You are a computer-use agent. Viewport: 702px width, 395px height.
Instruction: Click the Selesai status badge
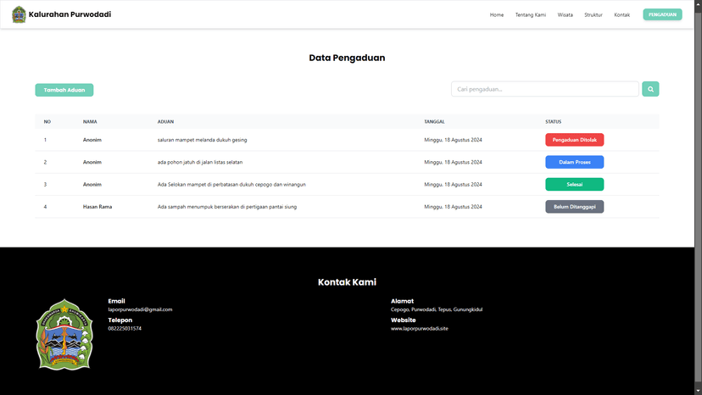coord(575,185)
